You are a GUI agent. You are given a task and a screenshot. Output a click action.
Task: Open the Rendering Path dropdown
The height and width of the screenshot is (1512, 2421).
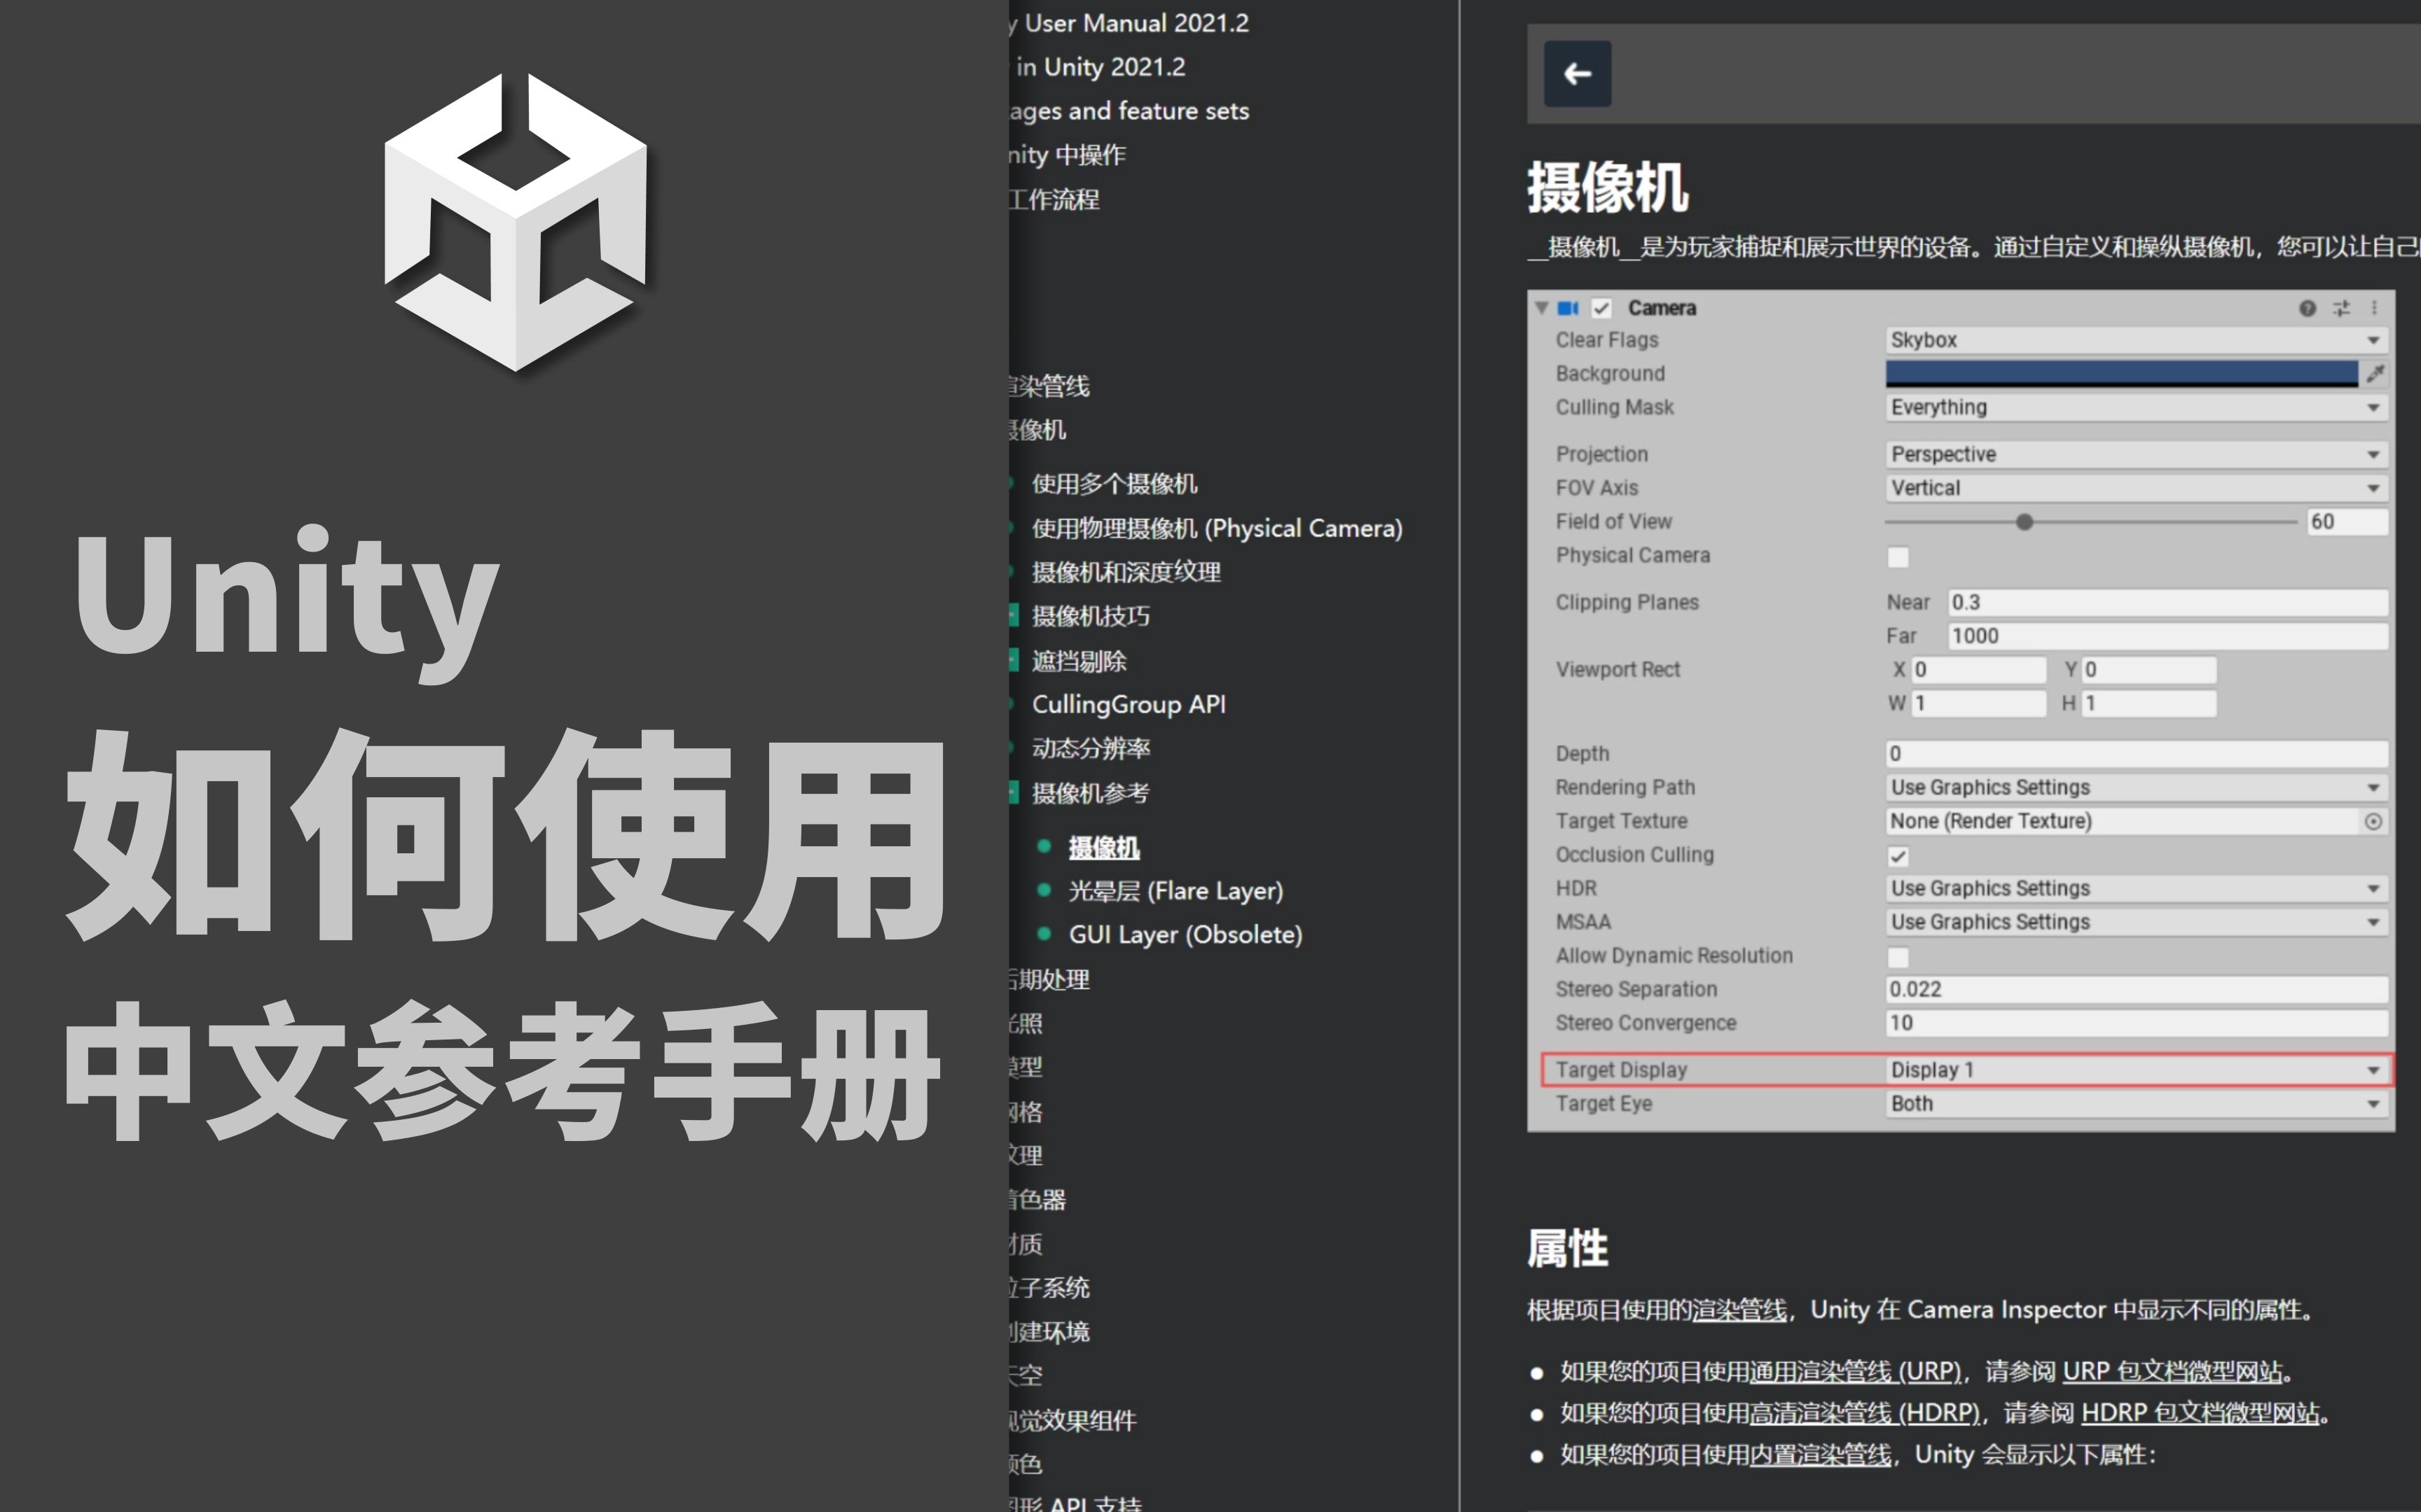2136,788
